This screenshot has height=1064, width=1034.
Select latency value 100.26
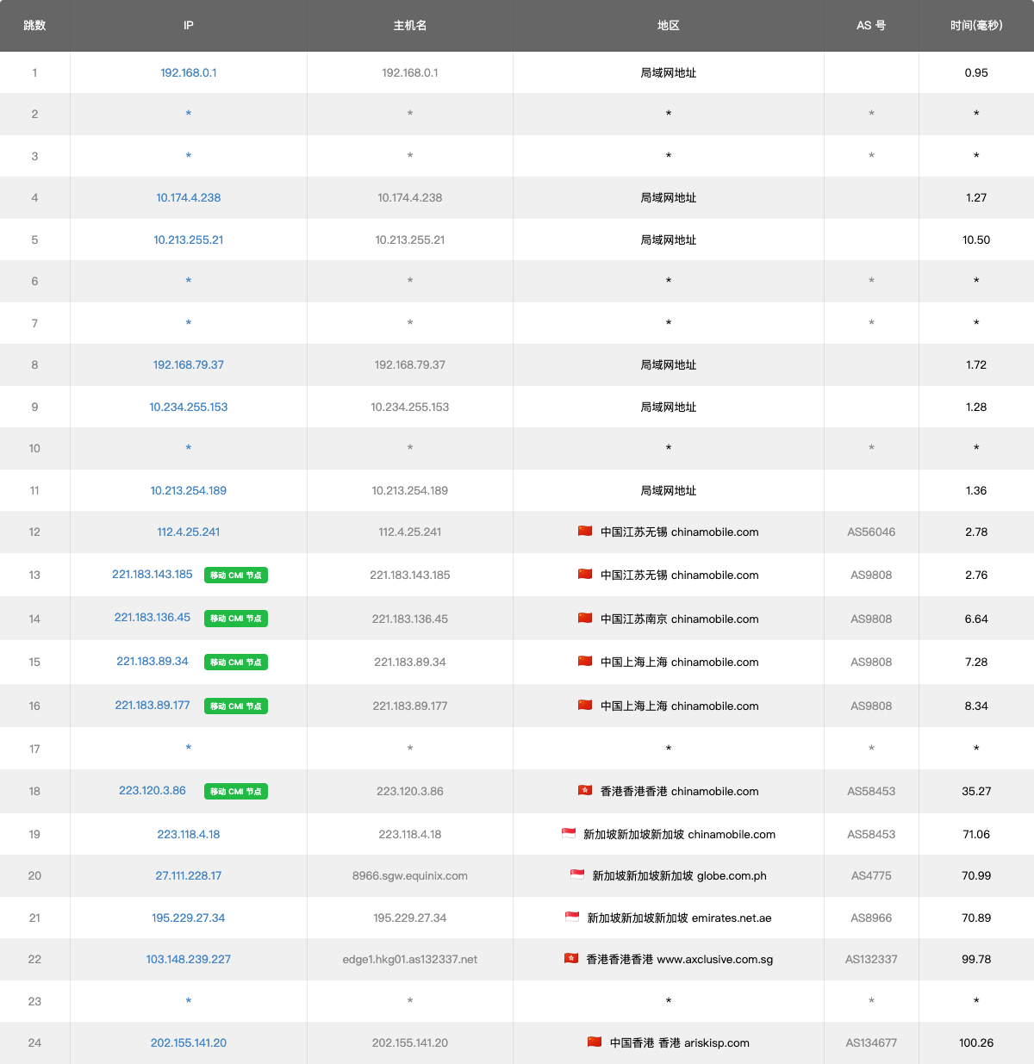tap(976, 1042)
